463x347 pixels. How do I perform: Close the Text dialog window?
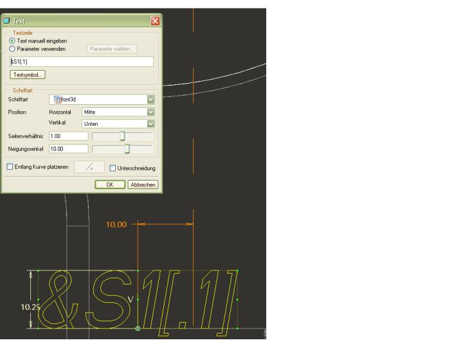tap(155, 21)
